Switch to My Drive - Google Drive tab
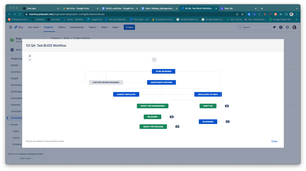The height and width of the screenshot is (171, 306). click(80, 9)
